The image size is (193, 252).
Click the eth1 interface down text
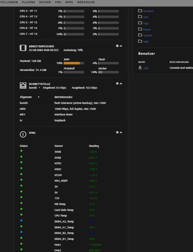[63, 115]
